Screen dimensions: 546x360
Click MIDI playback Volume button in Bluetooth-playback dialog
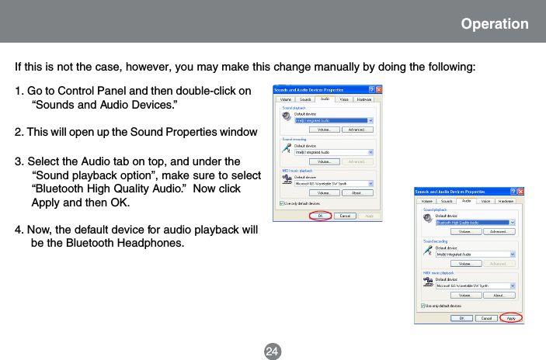pyautogui.click(x=466, y=296)
